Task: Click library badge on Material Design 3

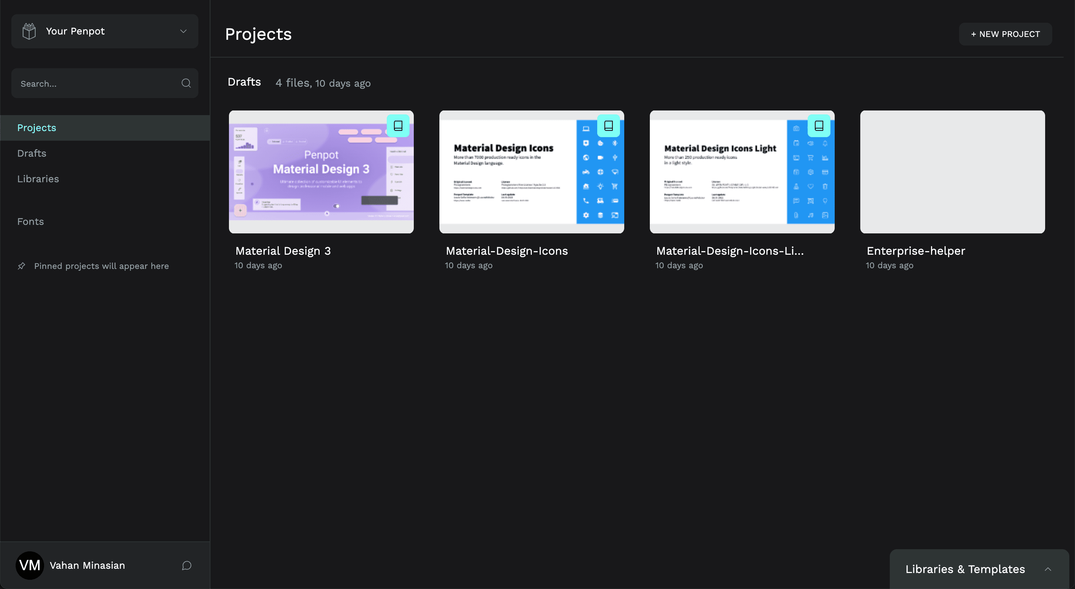Action: tap(398, 125)
